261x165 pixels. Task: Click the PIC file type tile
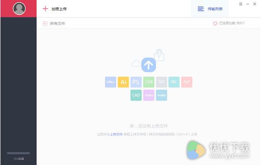[x=174, y=82]
